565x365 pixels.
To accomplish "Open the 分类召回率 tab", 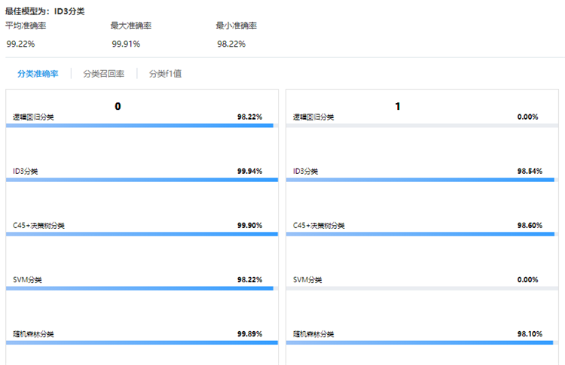I will coord(103,74).
